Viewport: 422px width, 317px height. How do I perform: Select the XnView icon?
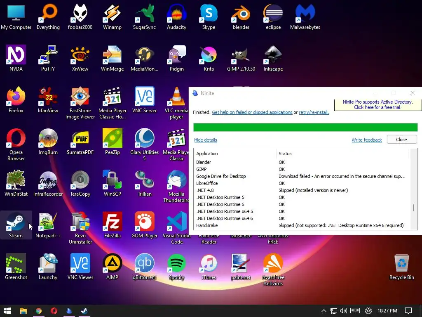coord(80,59)
